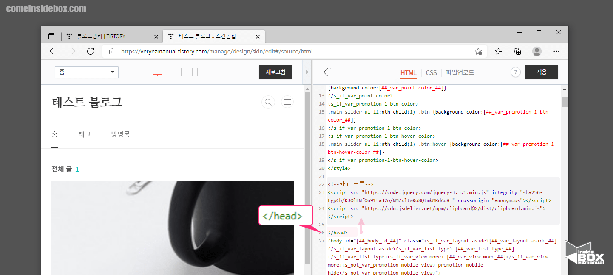This screenshot has height=275, width=613.
Task: Select the 홈 menu in blog preview
Action: tap(54, 134)
